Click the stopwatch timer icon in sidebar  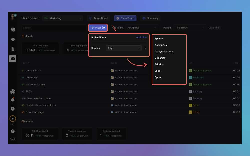[x=13, y=109]
